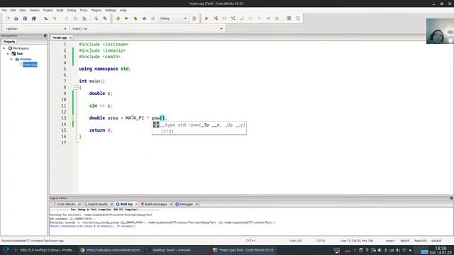This screenshot has height=255, width=454.
Task: Open the main() : int function dropdown
Action: [147, 28]
